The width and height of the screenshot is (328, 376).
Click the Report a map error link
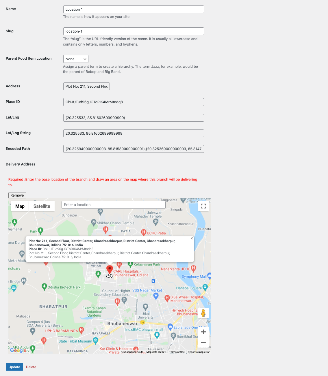coord(199,352)
